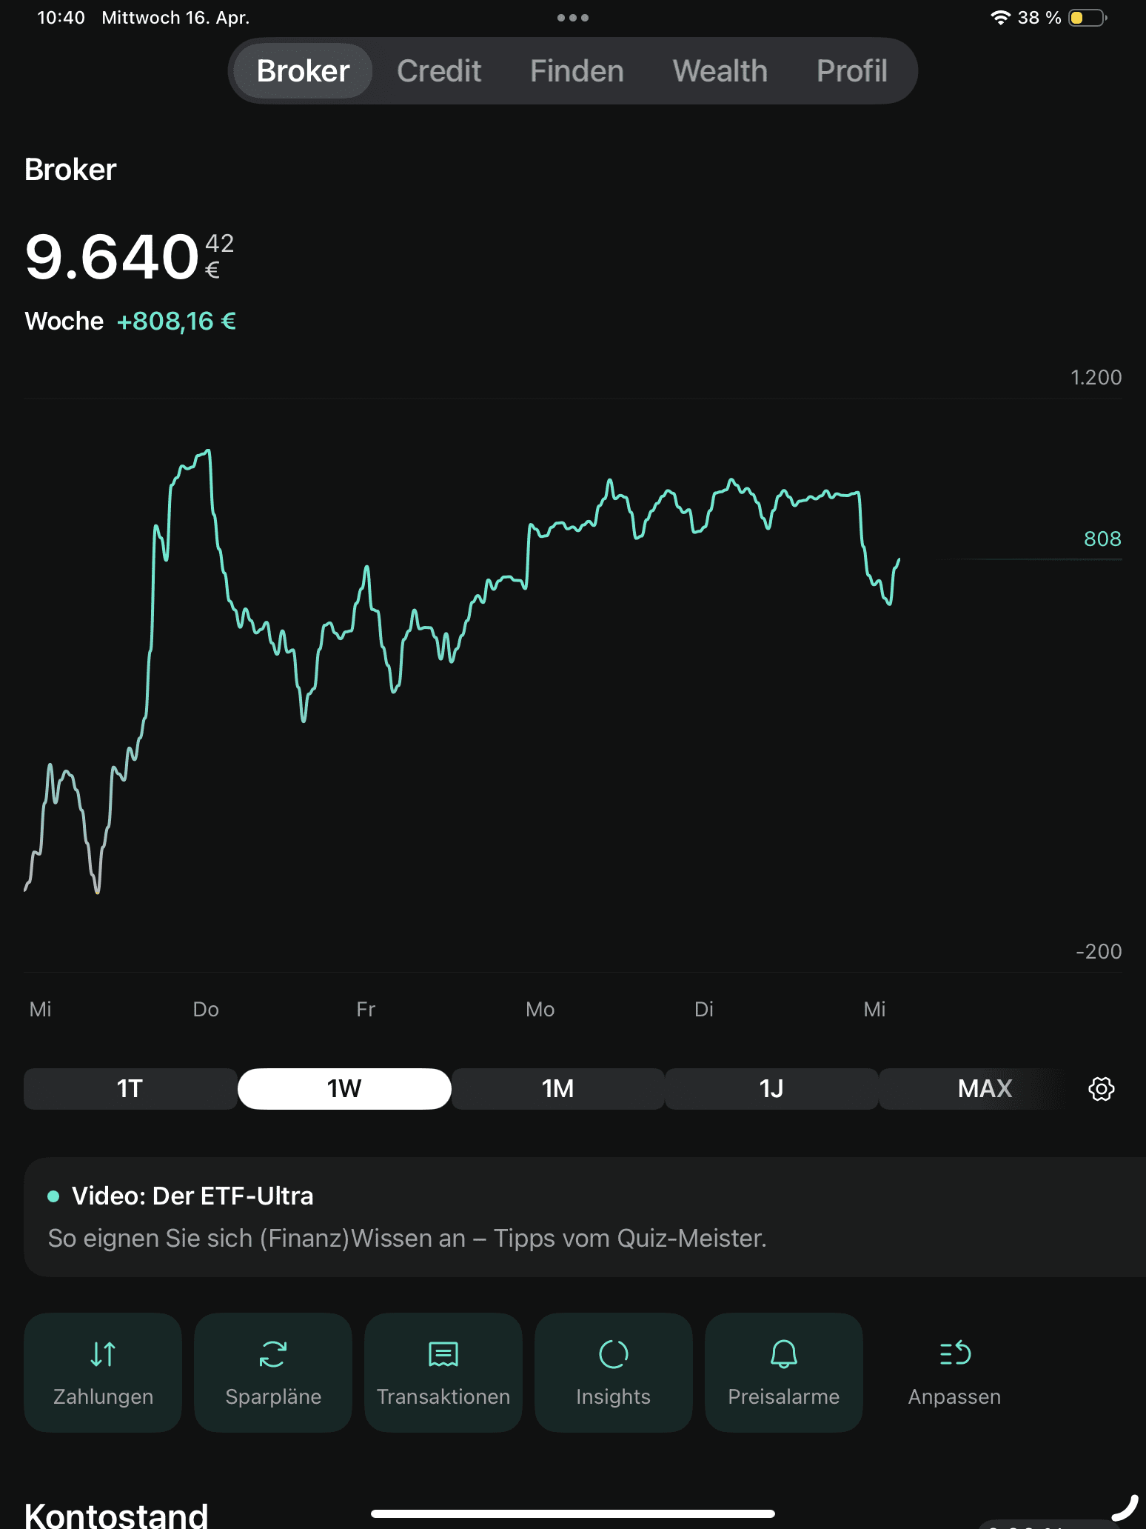
Task: Open the Profil tab
Action: (852, 71)
